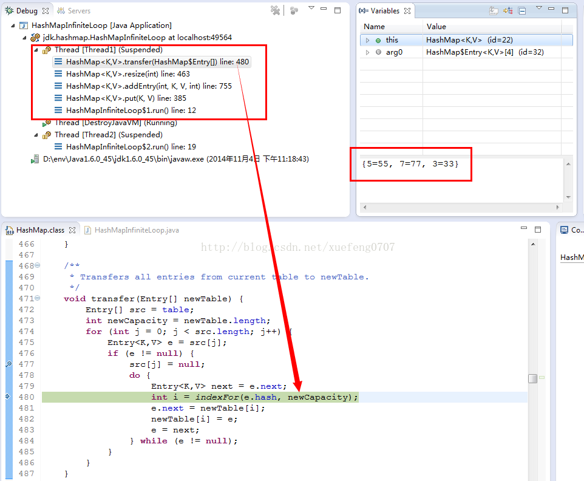Toggle Show Type Names in Variables toolbar

coord(494,11)
